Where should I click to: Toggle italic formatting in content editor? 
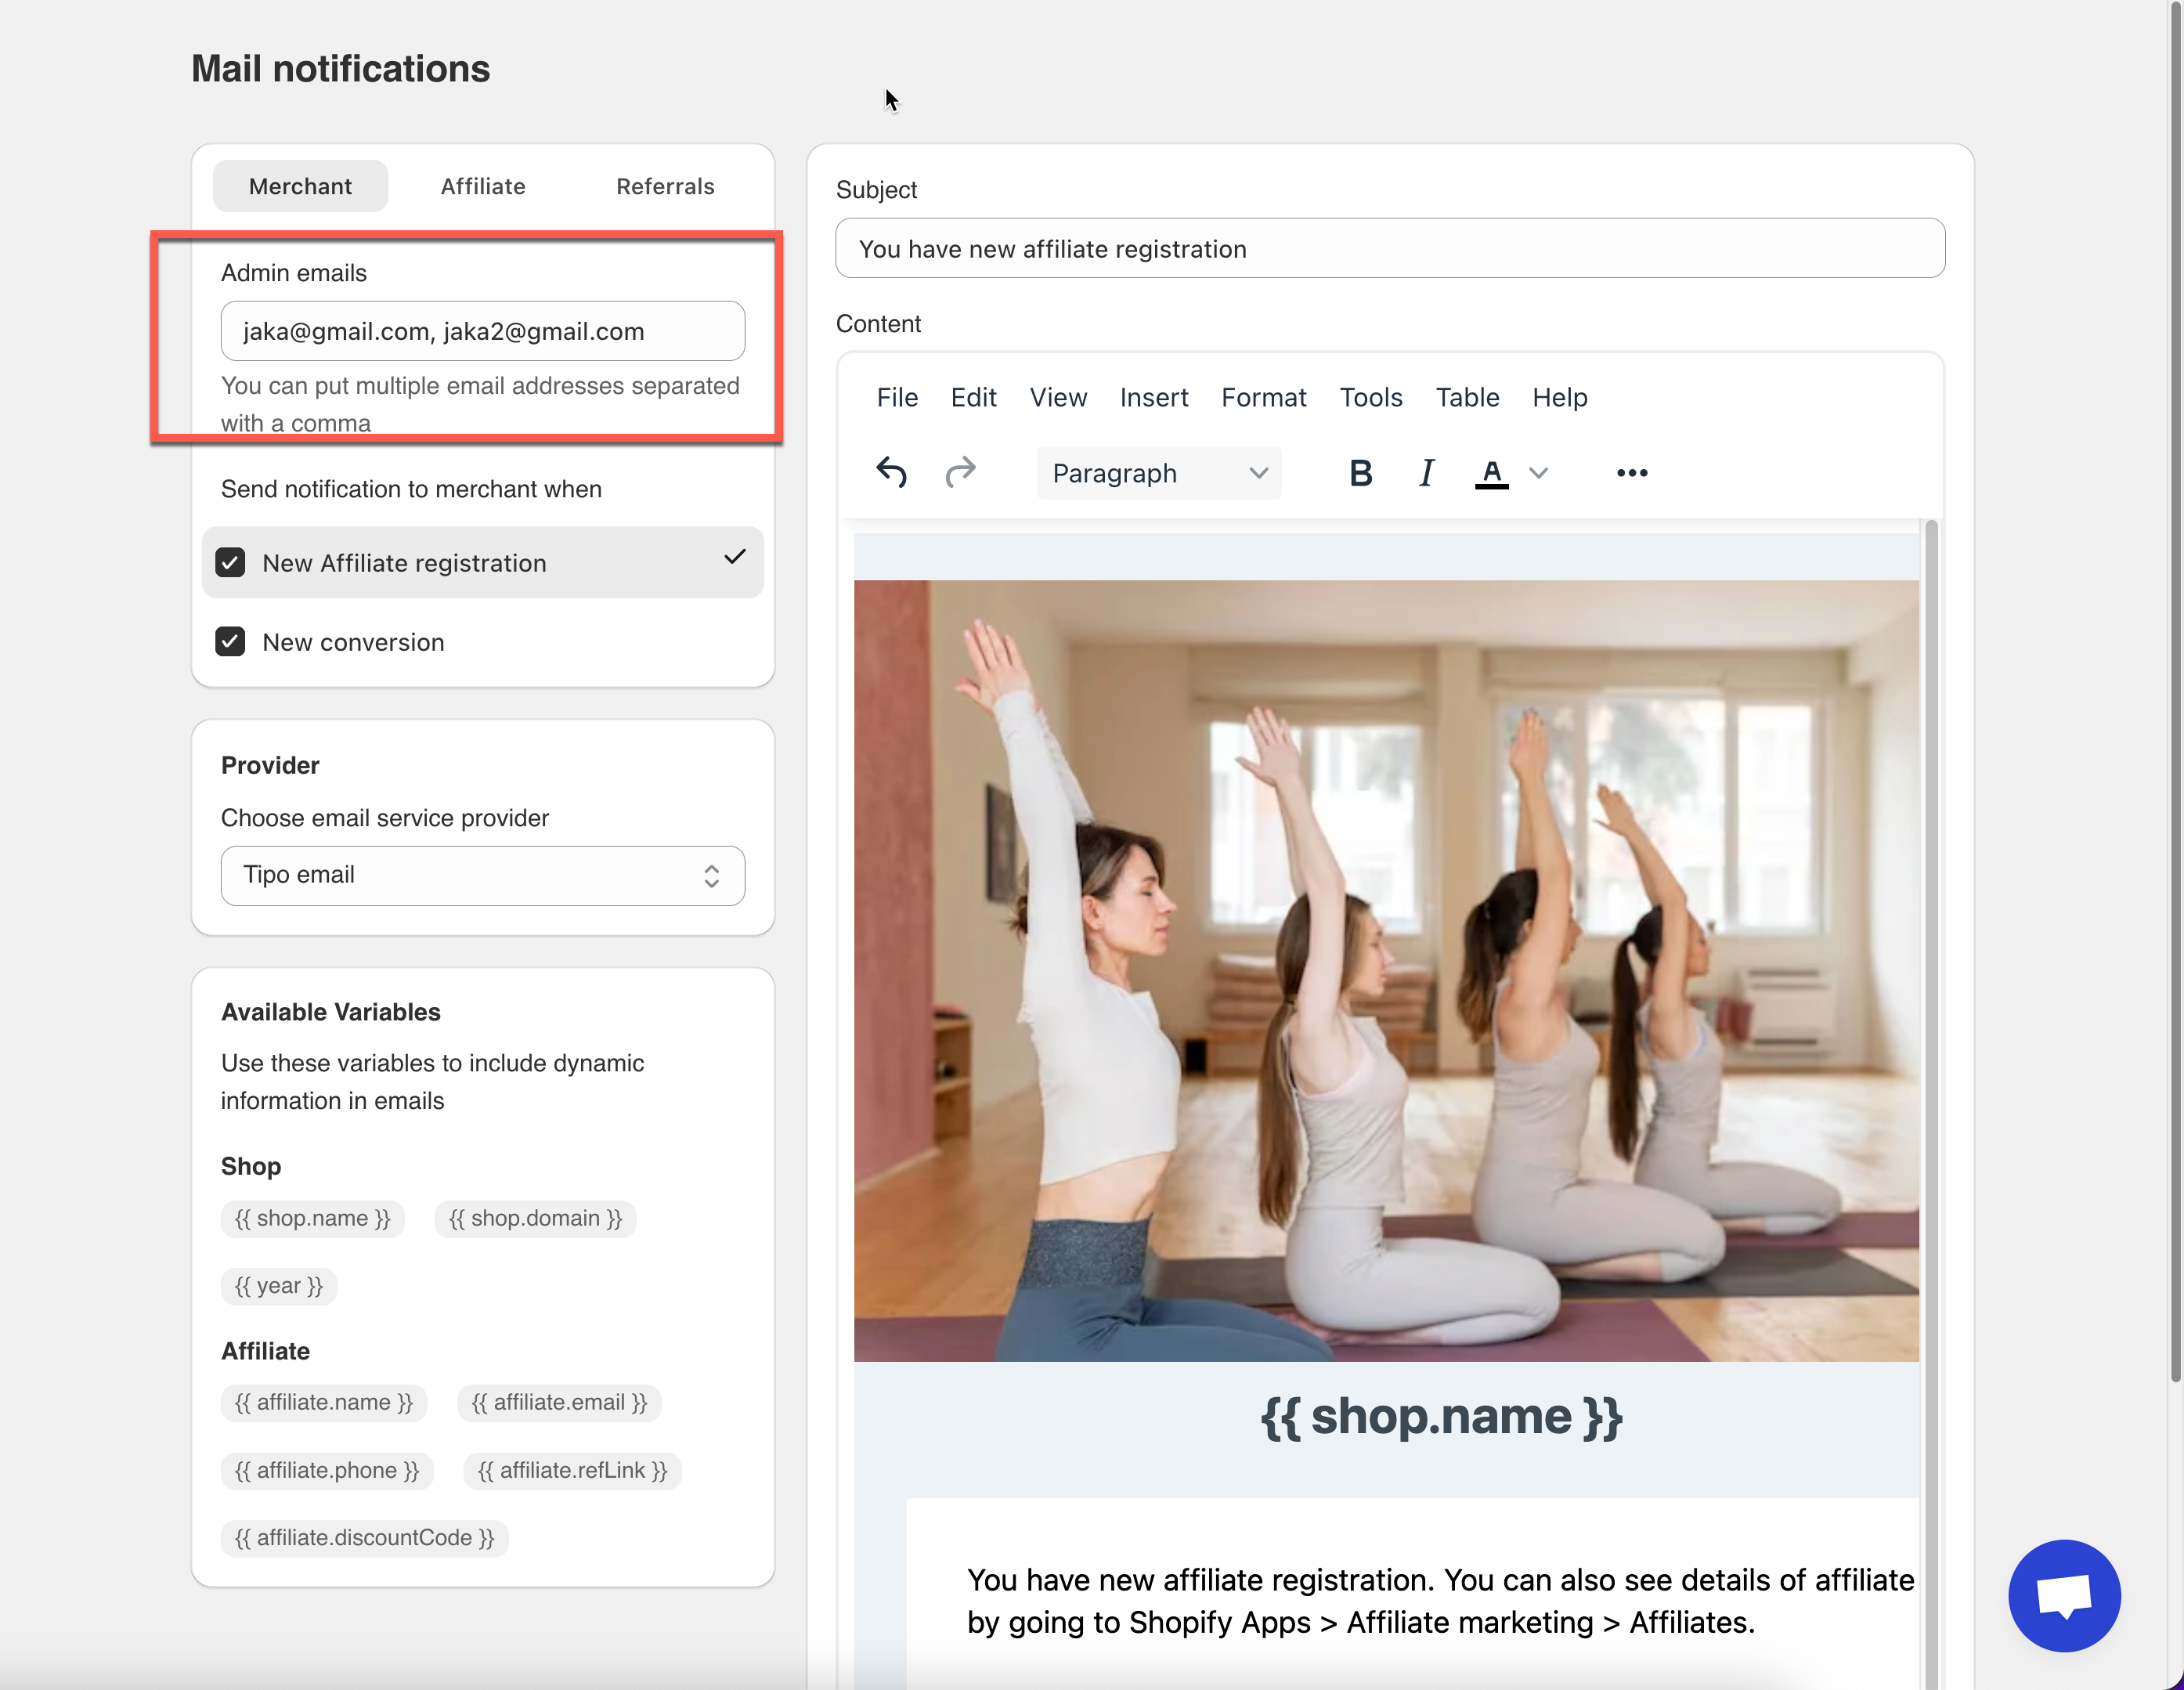point(1426,472)
